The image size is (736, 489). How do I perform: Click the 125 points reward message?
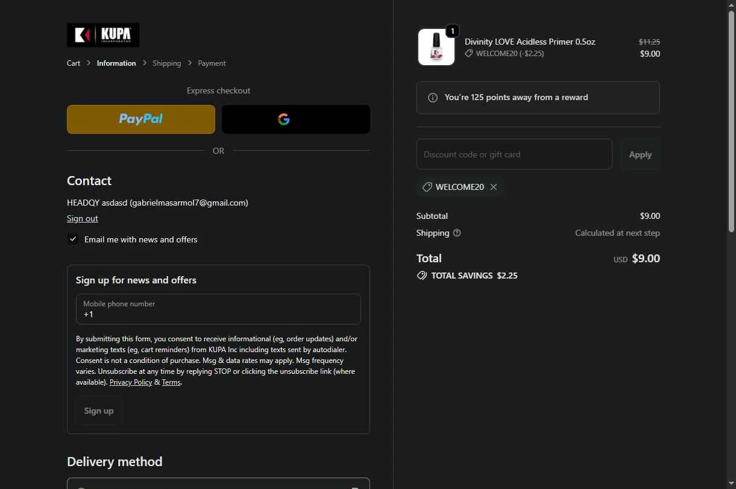(517, 98)
